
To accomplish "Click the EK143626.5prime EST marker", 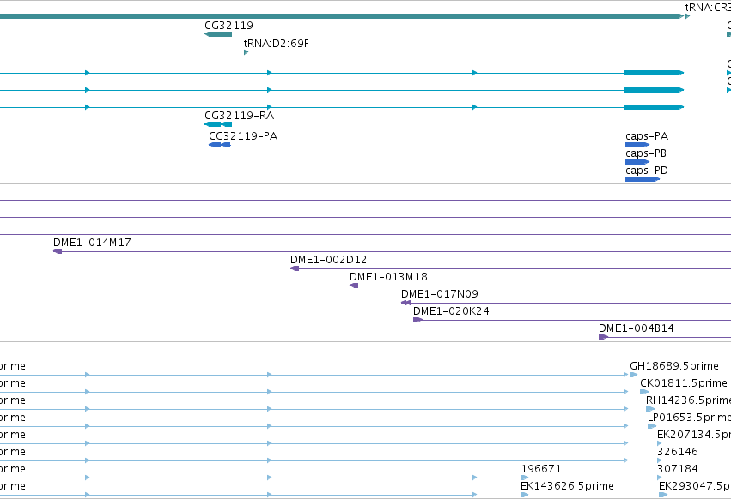I will pos(525,495).
